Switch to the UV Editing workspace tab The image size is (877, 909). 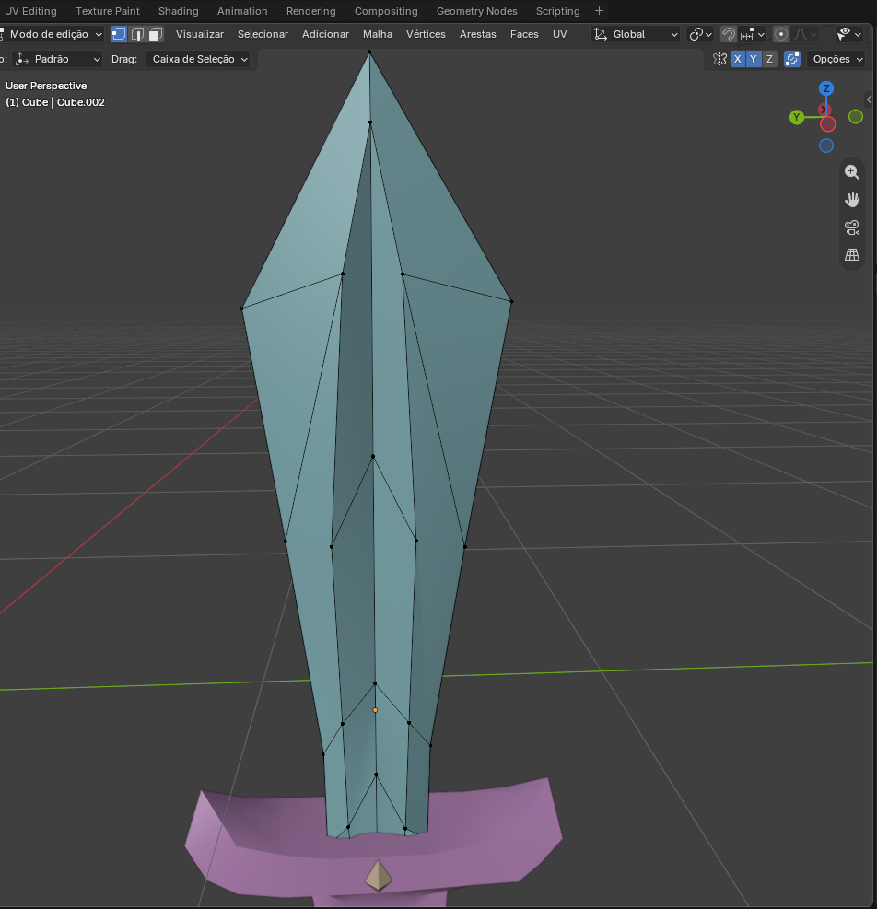[30, 11]
